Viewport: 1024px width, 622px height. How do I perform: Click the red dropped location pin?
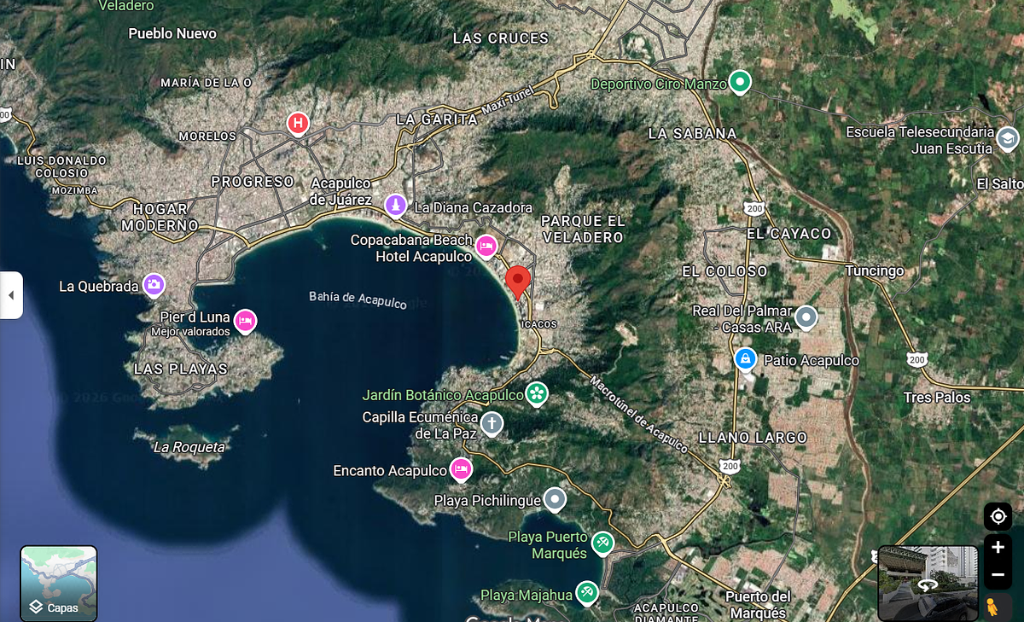[518, 282]
